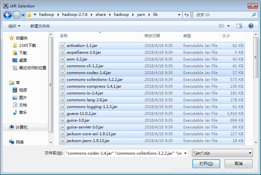Image resolution: width=261 pixels, height=175 pixels.
Task: Click the commons-collections-3.2.2.jar file icon
Action: (x=63, y=79)
